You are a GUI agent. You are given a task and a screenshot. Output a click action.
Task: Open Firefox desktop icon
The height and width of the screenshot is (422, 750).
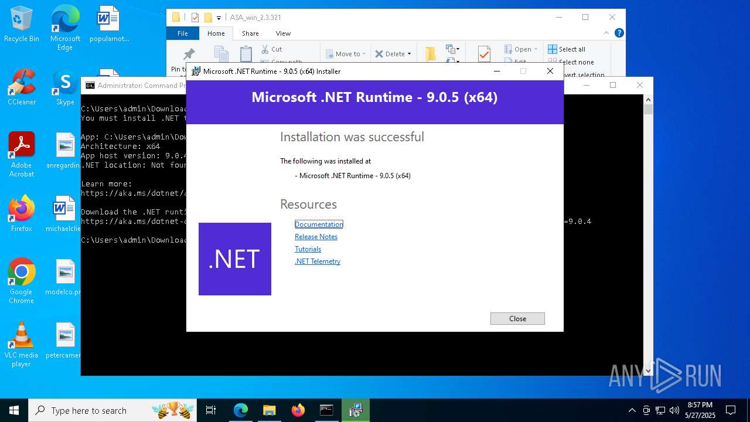22,214
